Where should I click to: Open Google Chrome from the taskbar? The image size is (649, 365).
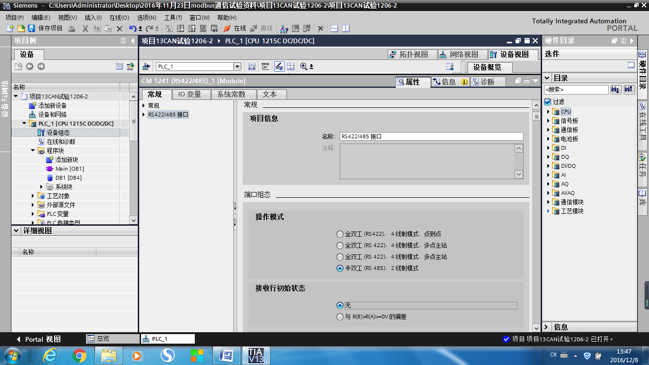(79, 355)
